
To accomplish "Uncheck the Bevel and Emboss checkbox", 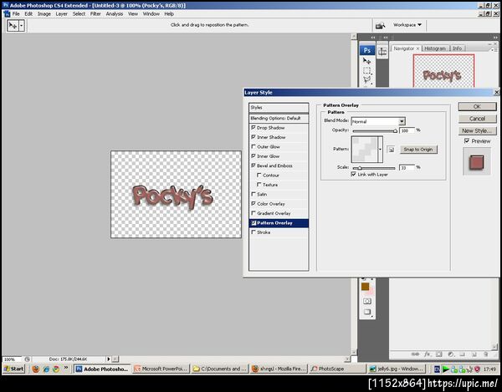I will click(x=254, y=165).
